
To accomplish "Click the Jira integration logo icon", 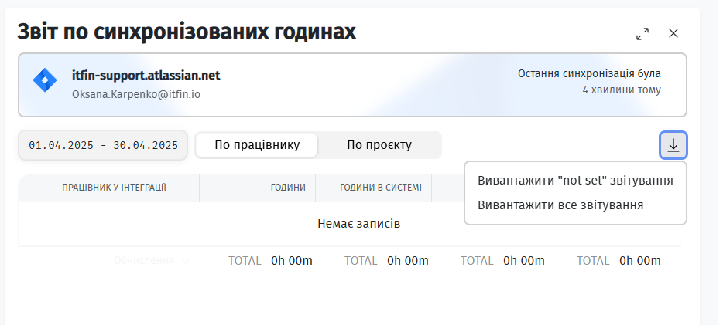I will pyautogui.click(x=45, y=80).
